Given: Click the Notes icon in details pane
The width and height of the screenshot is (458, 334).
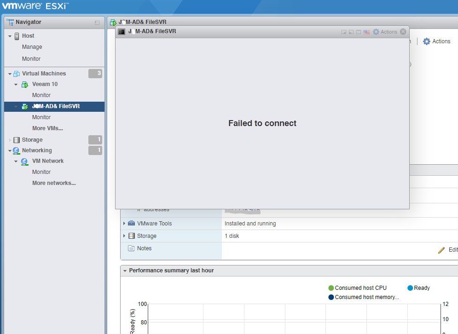Looking at the screenshot, I should pyautogui.click(x=131, y=248).
